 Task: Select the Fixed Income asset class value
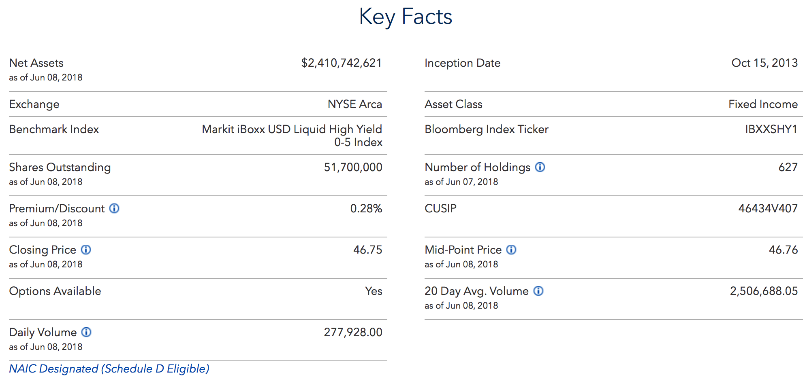tap(763, 104)
